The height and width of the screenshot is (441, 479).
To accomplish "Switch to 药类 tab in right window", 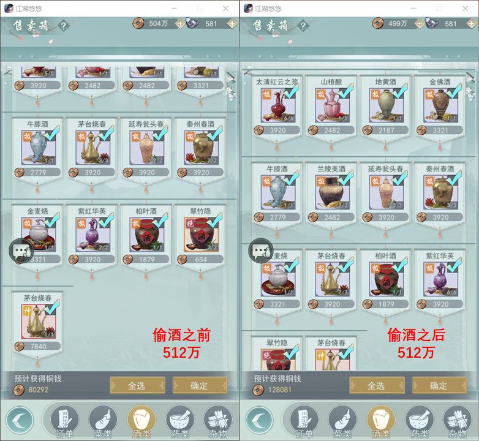I will [x=420, y=421].
